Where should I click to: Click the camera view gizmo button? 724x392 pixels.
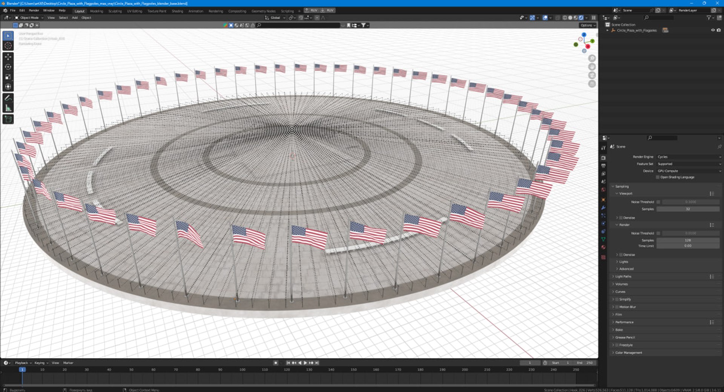tap(592, 75)
